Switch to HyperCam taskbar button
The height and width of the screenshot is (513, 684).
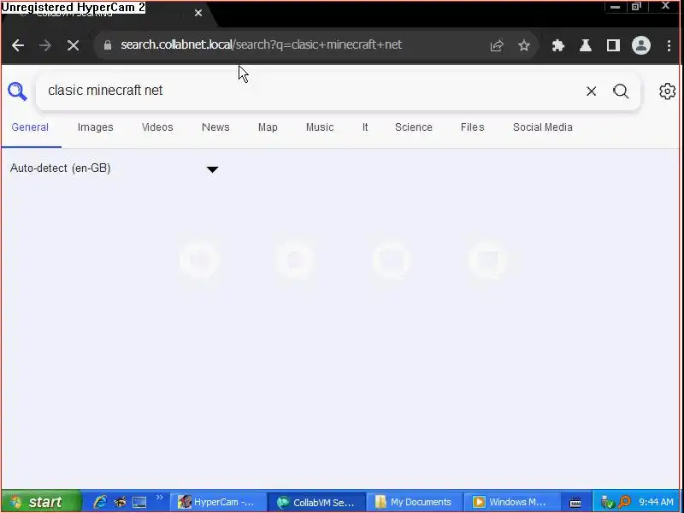(218, 502)
